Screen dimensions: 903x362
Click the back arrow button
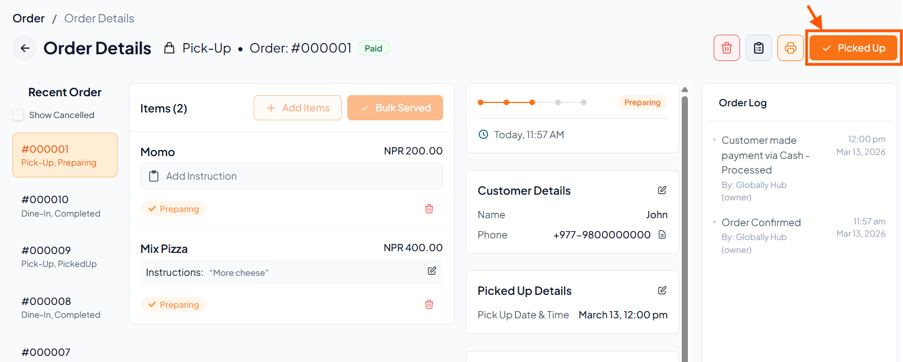[25, 48]
